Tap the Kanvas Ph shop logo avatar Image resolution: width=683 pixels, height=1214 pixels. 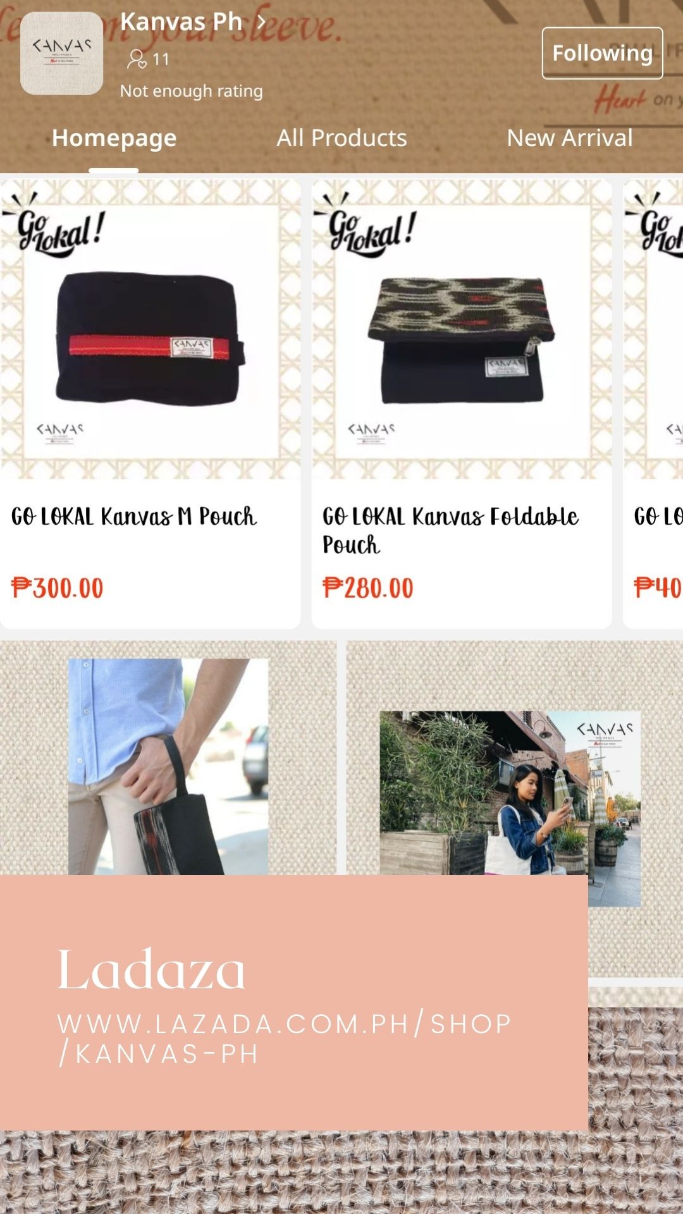click(61, 53)
